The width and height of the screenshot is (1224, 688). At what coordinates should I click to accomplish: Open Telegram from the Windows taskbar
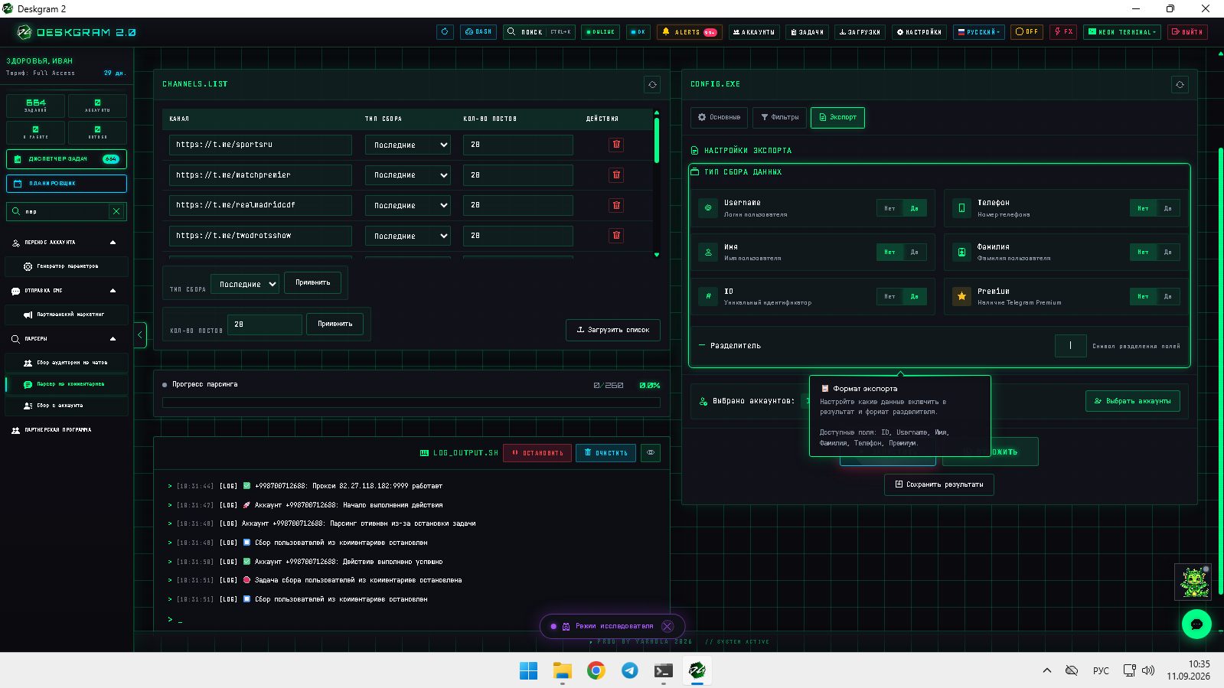point(630,671)
